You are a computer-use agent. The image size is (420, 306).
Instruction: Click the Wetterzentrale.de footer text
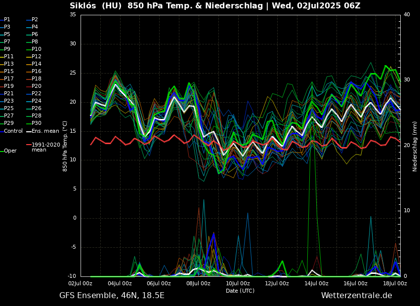(x=356, y=296)
